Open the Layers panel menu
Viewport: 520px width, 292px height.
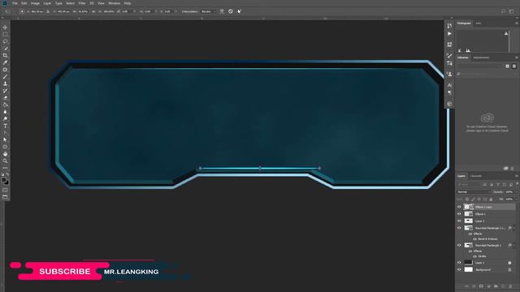tap(517, 176)
